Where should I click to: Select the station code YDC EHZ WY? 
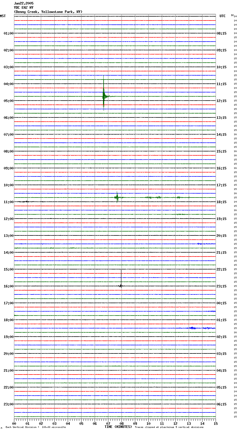[24, 8]
